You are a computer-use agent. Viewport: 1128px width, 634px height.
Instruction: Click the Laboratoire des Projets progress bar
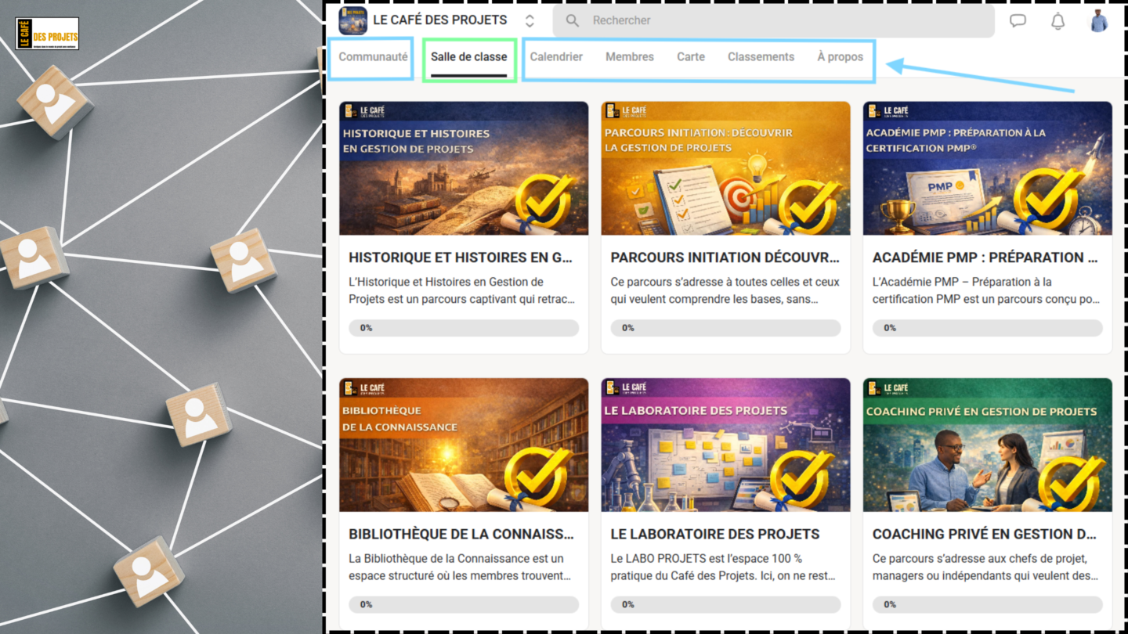[x=725, y=605]
